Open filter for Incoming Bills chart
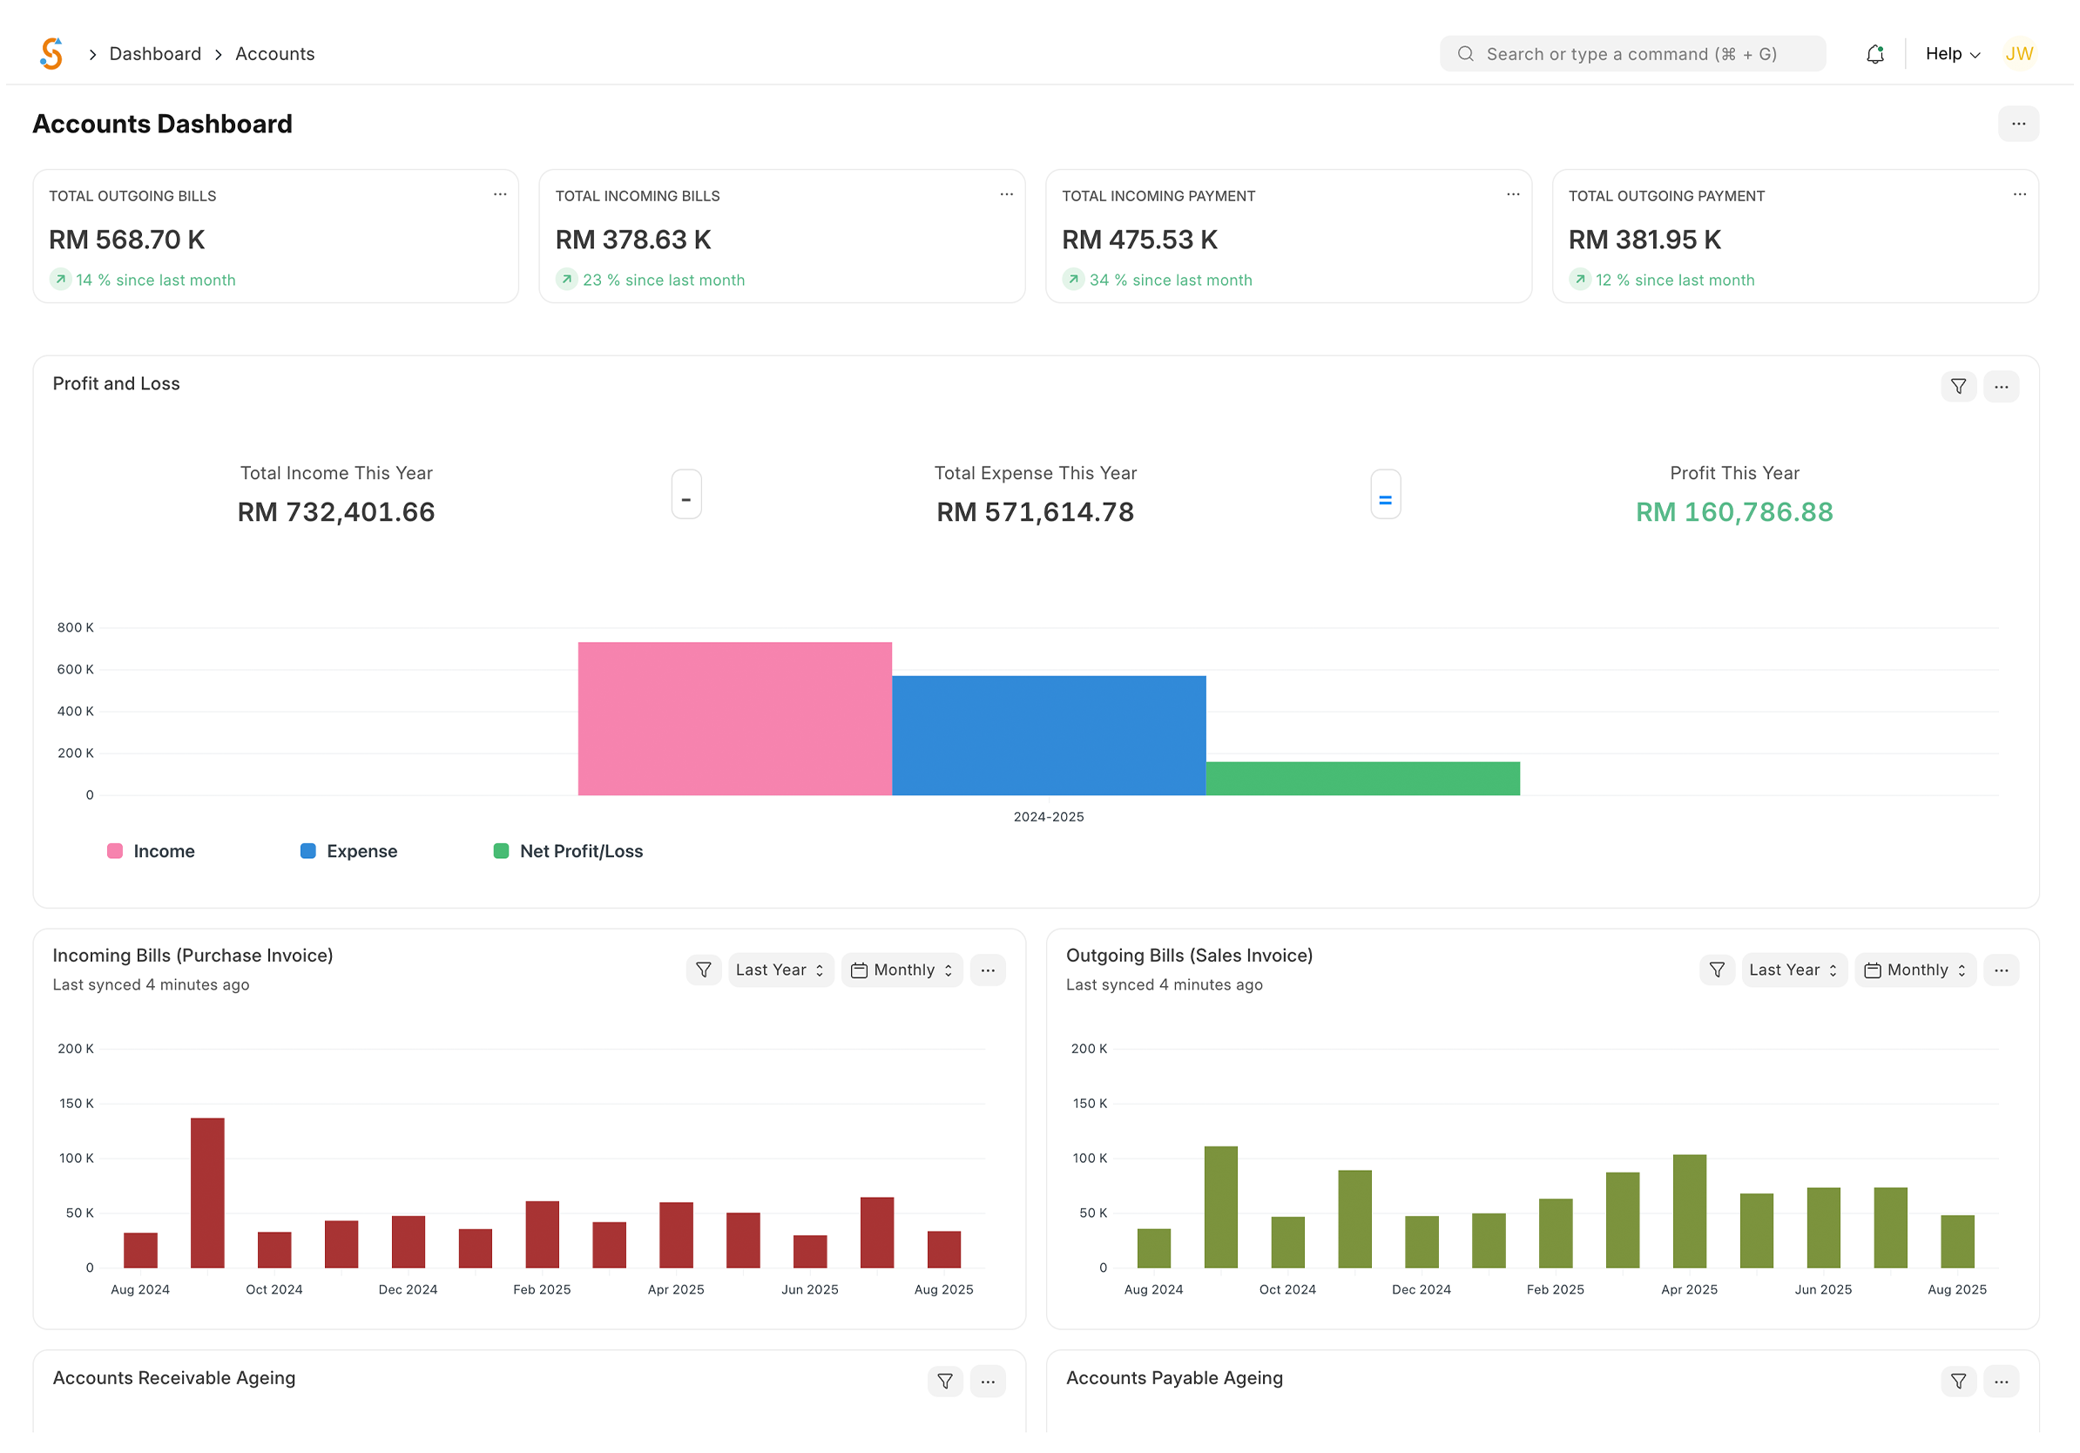This screenshot has width=2080, height=1453. [703, 970]
